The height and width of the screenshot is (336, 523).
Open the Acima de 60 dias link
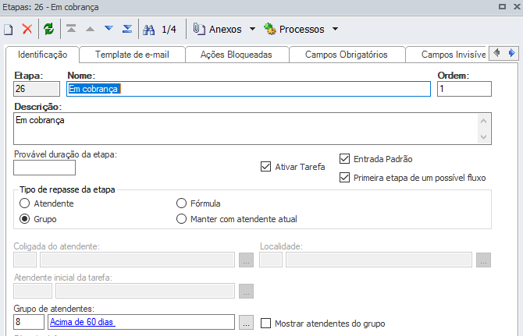coord(83,322)
